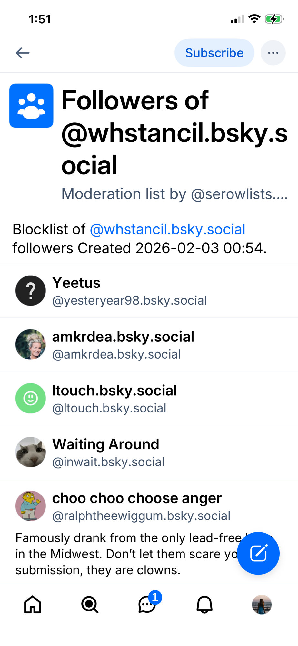298x646 pixels.
Task: Tap the back arrow icon
Action: pos(23,53)
